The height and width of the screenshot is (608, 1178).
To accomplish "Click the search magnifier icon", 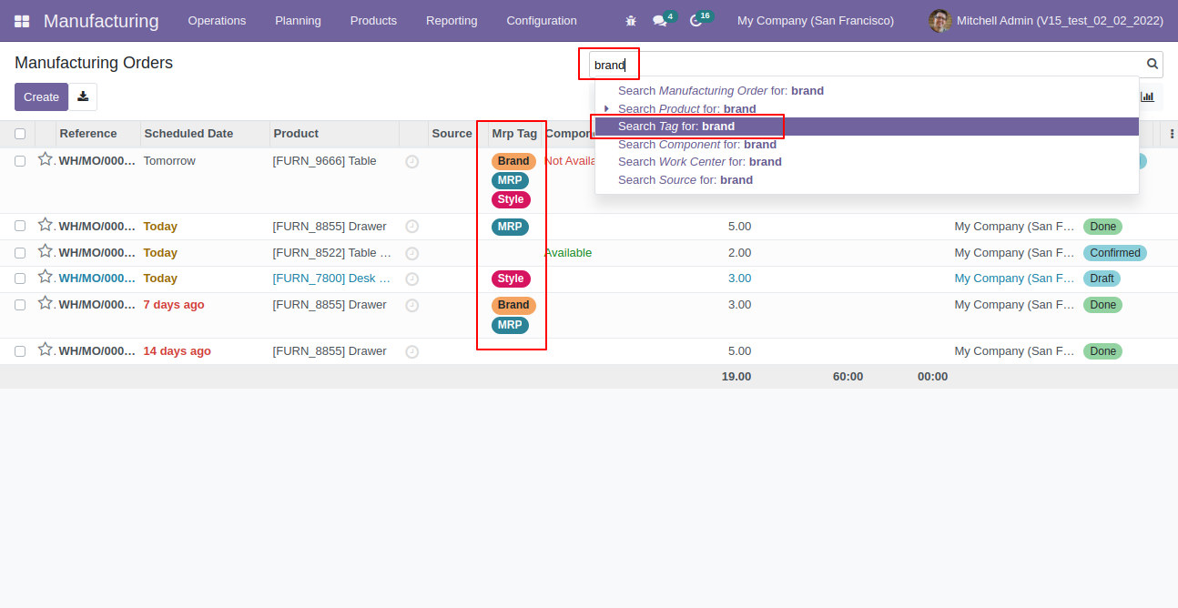I will 1153,64.
